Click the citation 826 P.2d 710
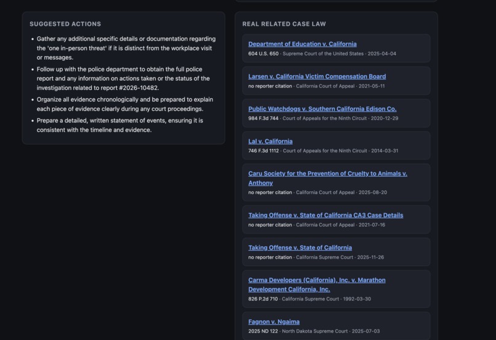 pyautogui.click(x=263, y=299)
